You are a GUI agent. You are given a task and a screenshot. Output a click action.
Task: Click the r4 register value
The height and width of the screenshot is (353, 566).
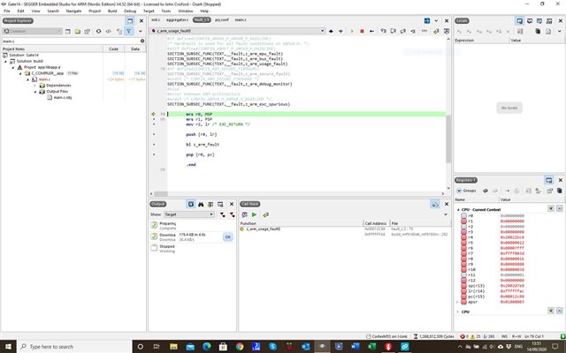(512, 237)
